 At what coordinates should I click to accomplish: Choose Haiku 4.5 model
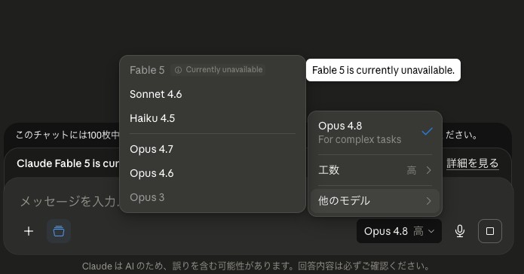pos(213,118)
